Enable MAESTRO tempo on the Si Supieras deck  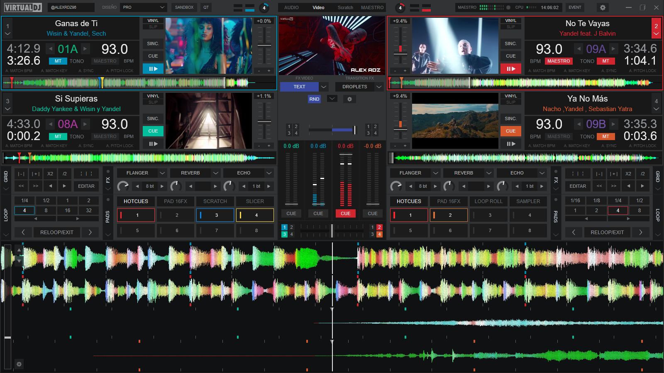pos(105,136)
